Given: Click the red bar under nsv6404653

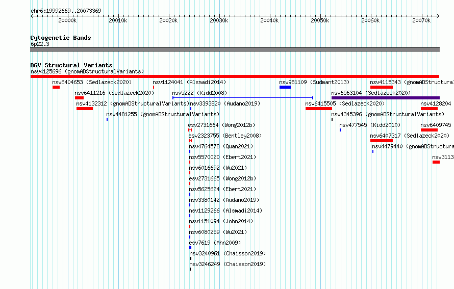Looking at the screenshot, I should pyautogui.click(x=56, y=87).
